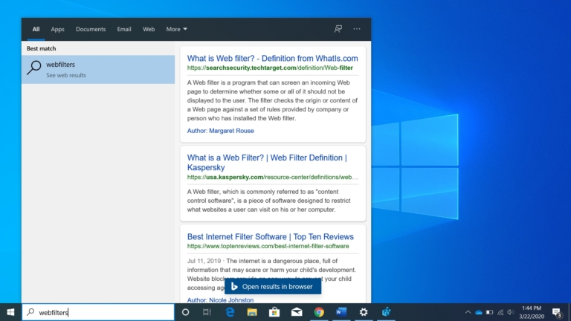Click the magnifier icon beside webfilters result
Screen dimensions: 571x321
point(34,68)
